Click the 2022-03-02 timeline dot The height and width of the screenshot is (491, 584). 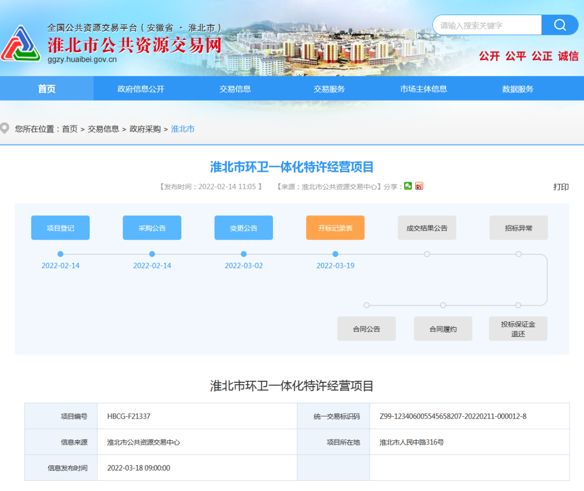(244, 254)
